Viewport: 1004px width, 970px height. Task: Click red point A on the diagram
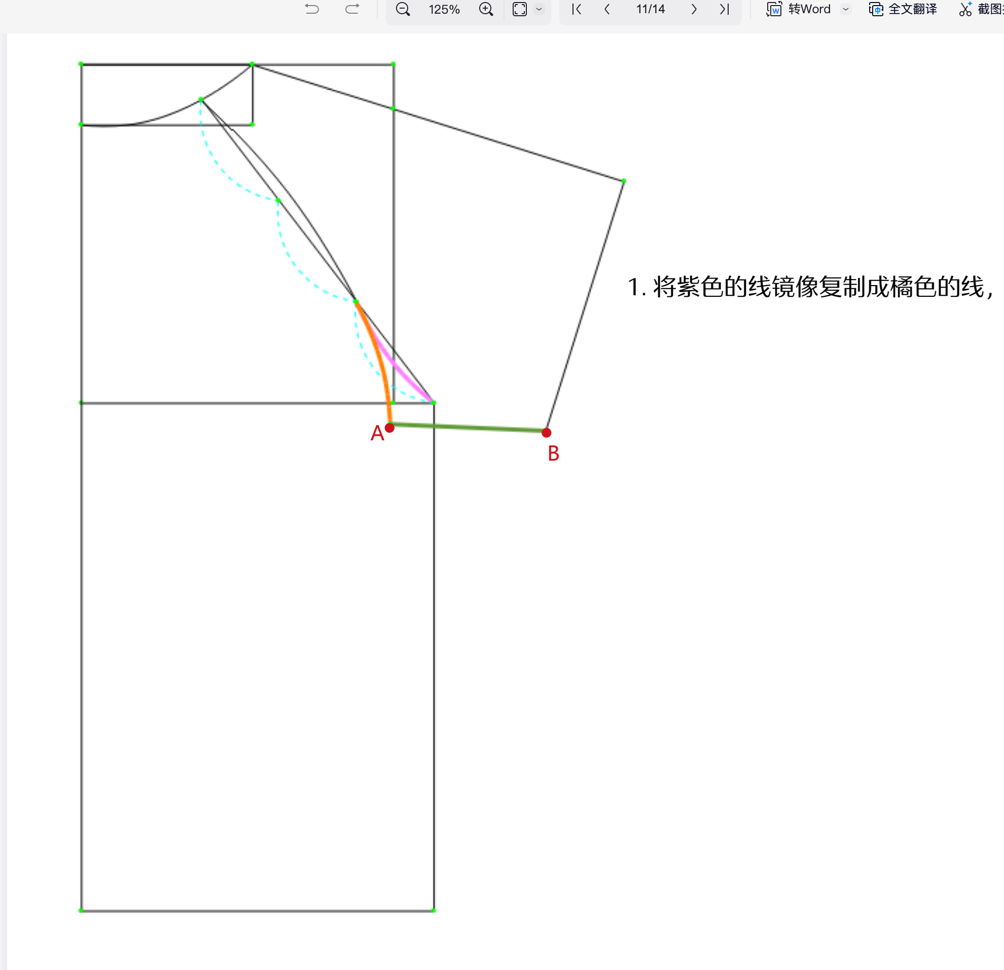(x=389, y=427)
